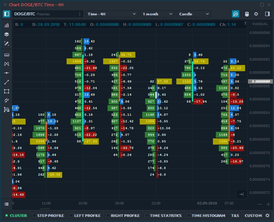Open the Candle chart type dropdown
Image resolution: width=274 pixels, height=222 pixels.
(194, 14)
